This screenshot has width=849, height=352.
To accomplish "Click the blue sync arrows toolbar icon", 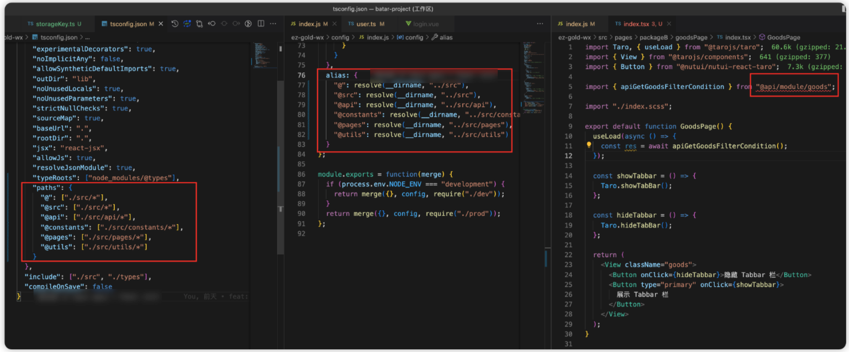I will pyautogui.click(x=187, y=24).
